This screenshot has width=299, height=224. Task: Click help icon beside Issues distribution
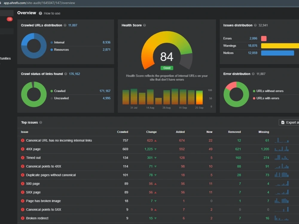point(255,25)
